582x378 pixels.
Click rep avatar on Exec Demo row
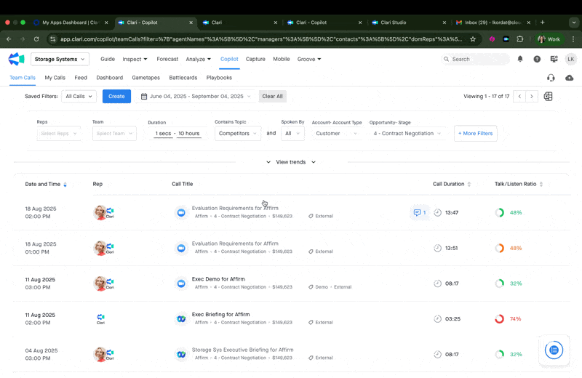point(100,283)
